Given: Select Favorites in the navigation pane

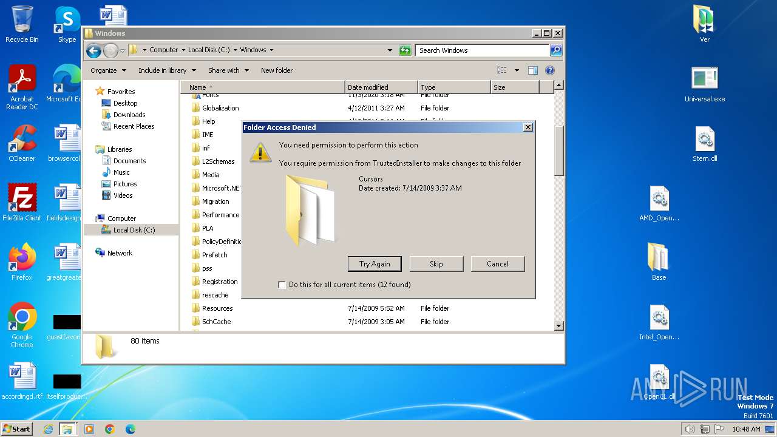Looking at the screenshot, I should tap(121, 92).
